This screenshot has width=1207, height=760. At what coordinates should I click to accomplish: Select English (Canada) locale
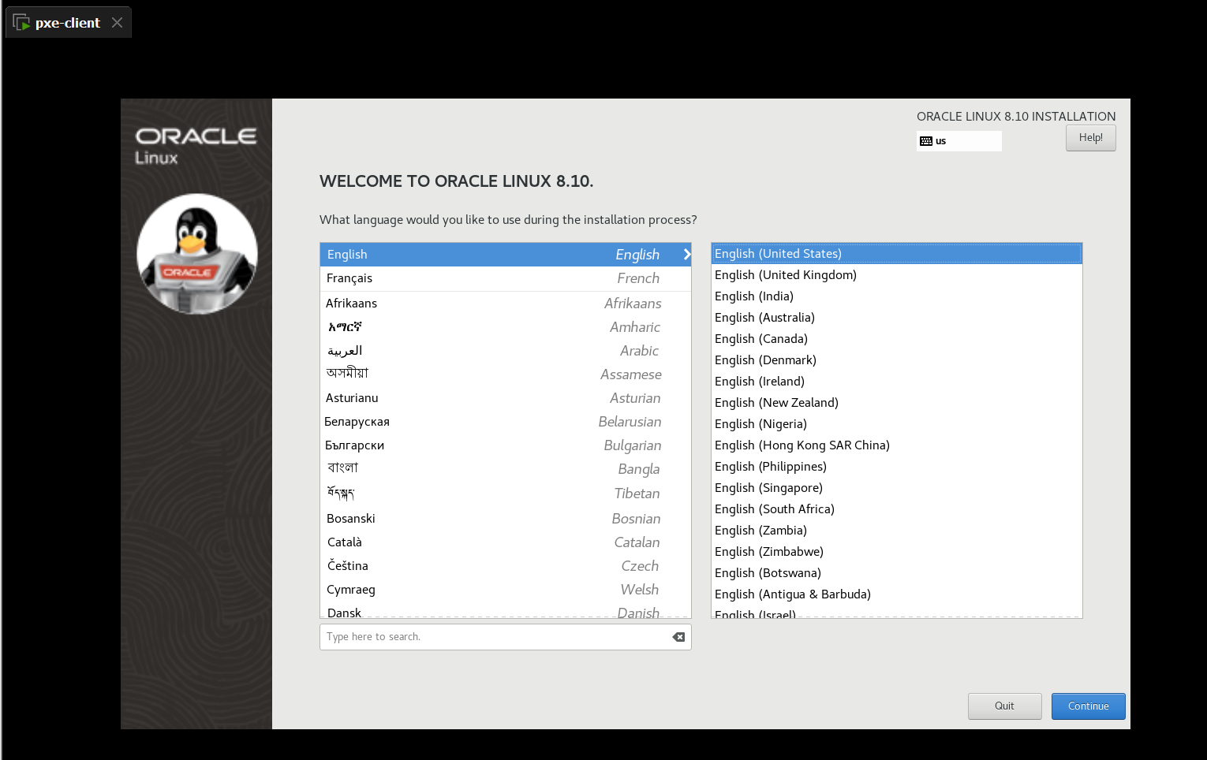tap(897, 339)
